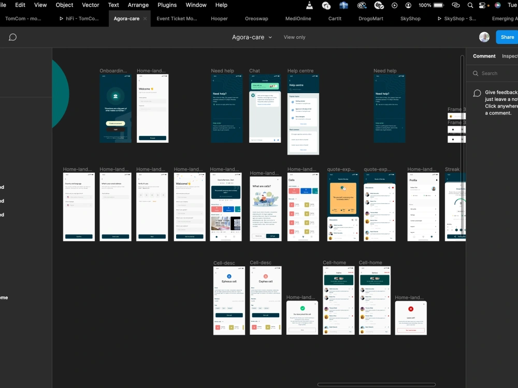Click the macOS Spotlight search icon
Viewport: 518px width, 388px height.
(470, 5)
